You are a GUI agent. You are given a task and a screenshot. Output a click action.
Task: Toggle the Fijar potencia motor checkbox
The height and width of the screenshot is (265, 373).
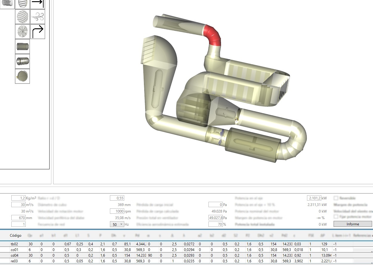coord(336,217)
